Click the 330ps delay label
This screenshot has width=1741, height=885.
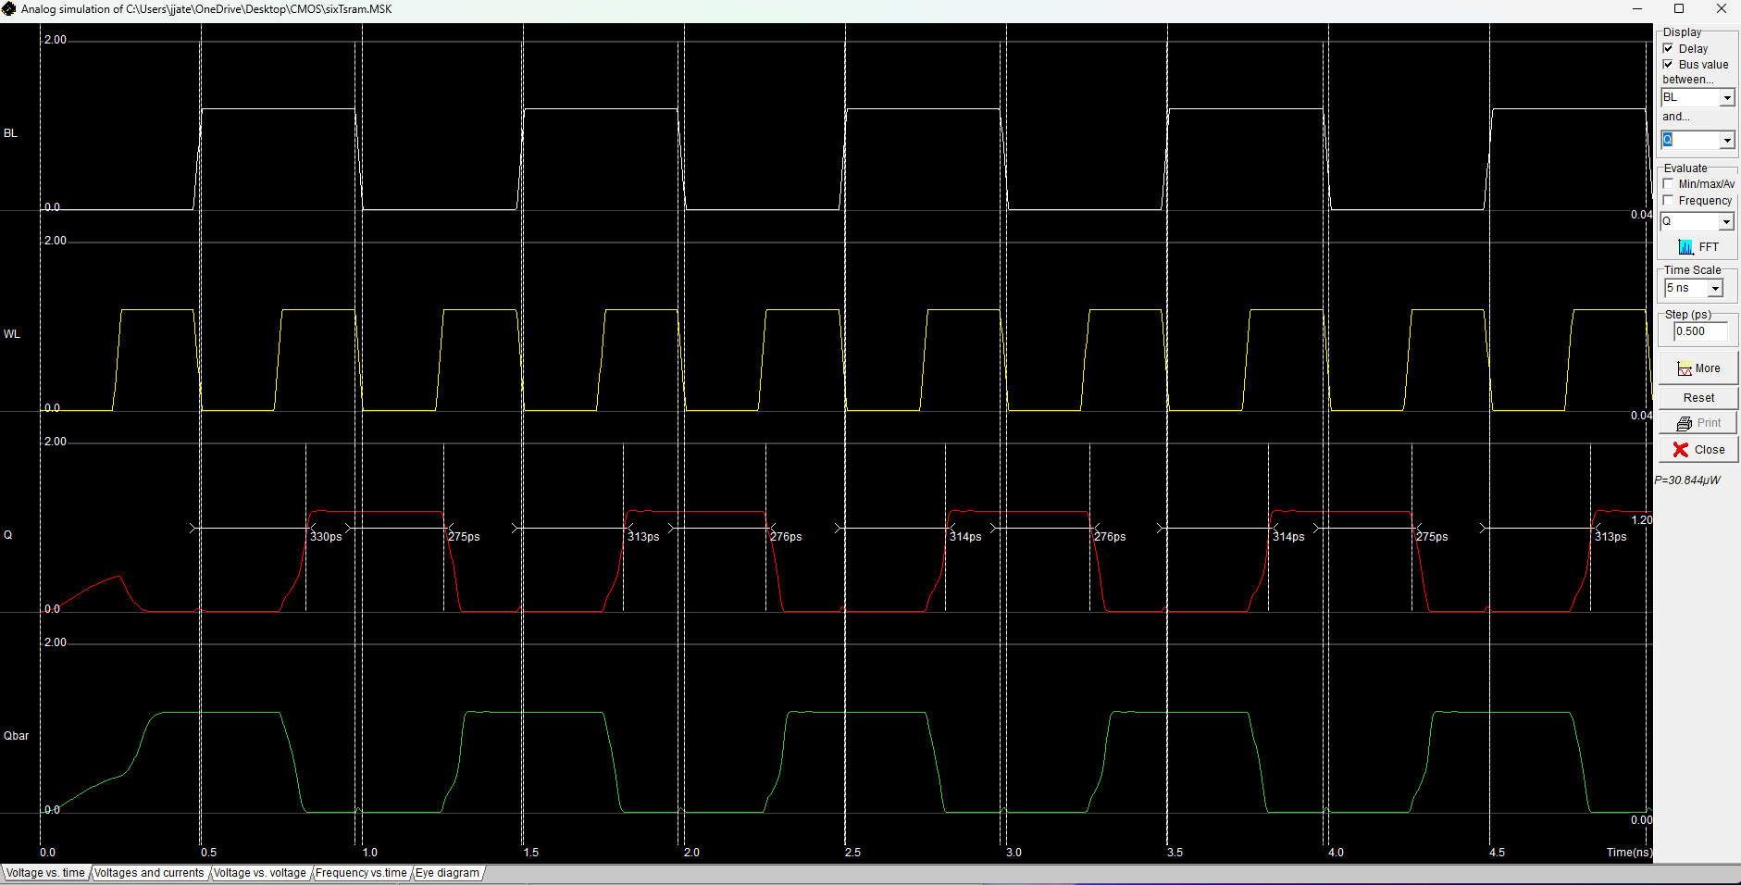pos(326,537)
